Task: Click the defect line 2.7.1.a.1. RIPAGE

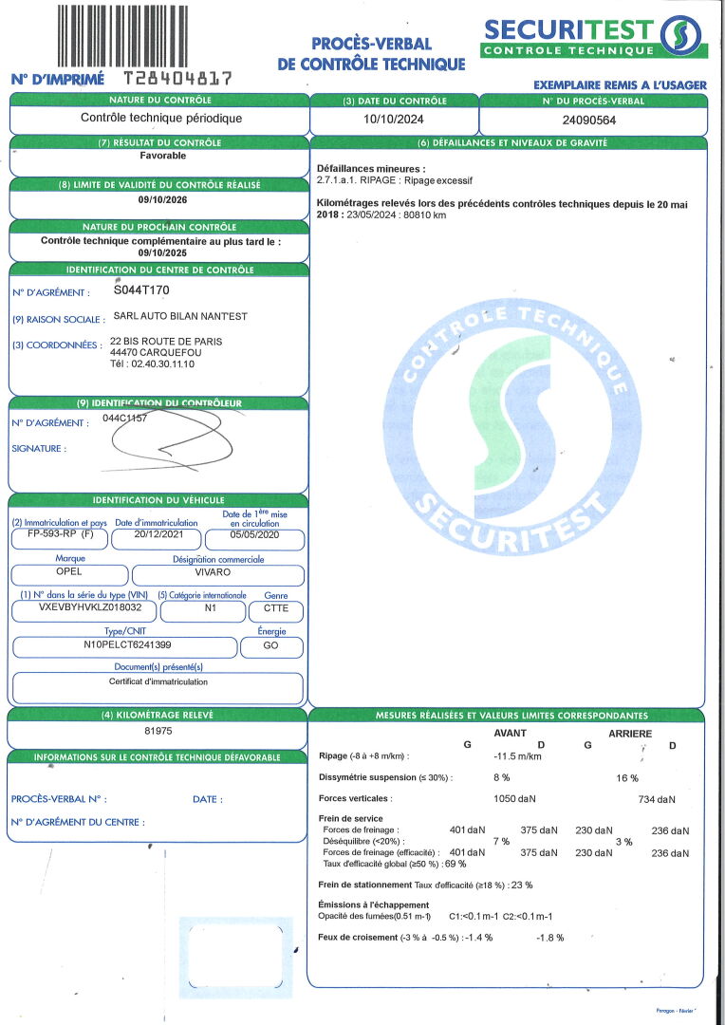Action: (394, 180)
